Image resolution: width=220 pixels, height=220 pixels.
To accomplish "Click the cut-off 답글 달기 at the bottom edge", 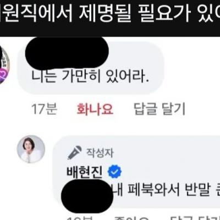I will 195,218.
